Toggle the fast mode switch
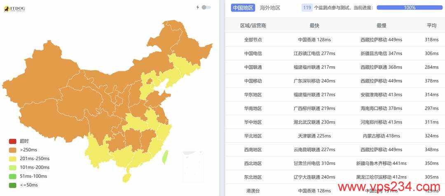Image resolution: width=445 pixels, height=196 pixels. [206, 7]
